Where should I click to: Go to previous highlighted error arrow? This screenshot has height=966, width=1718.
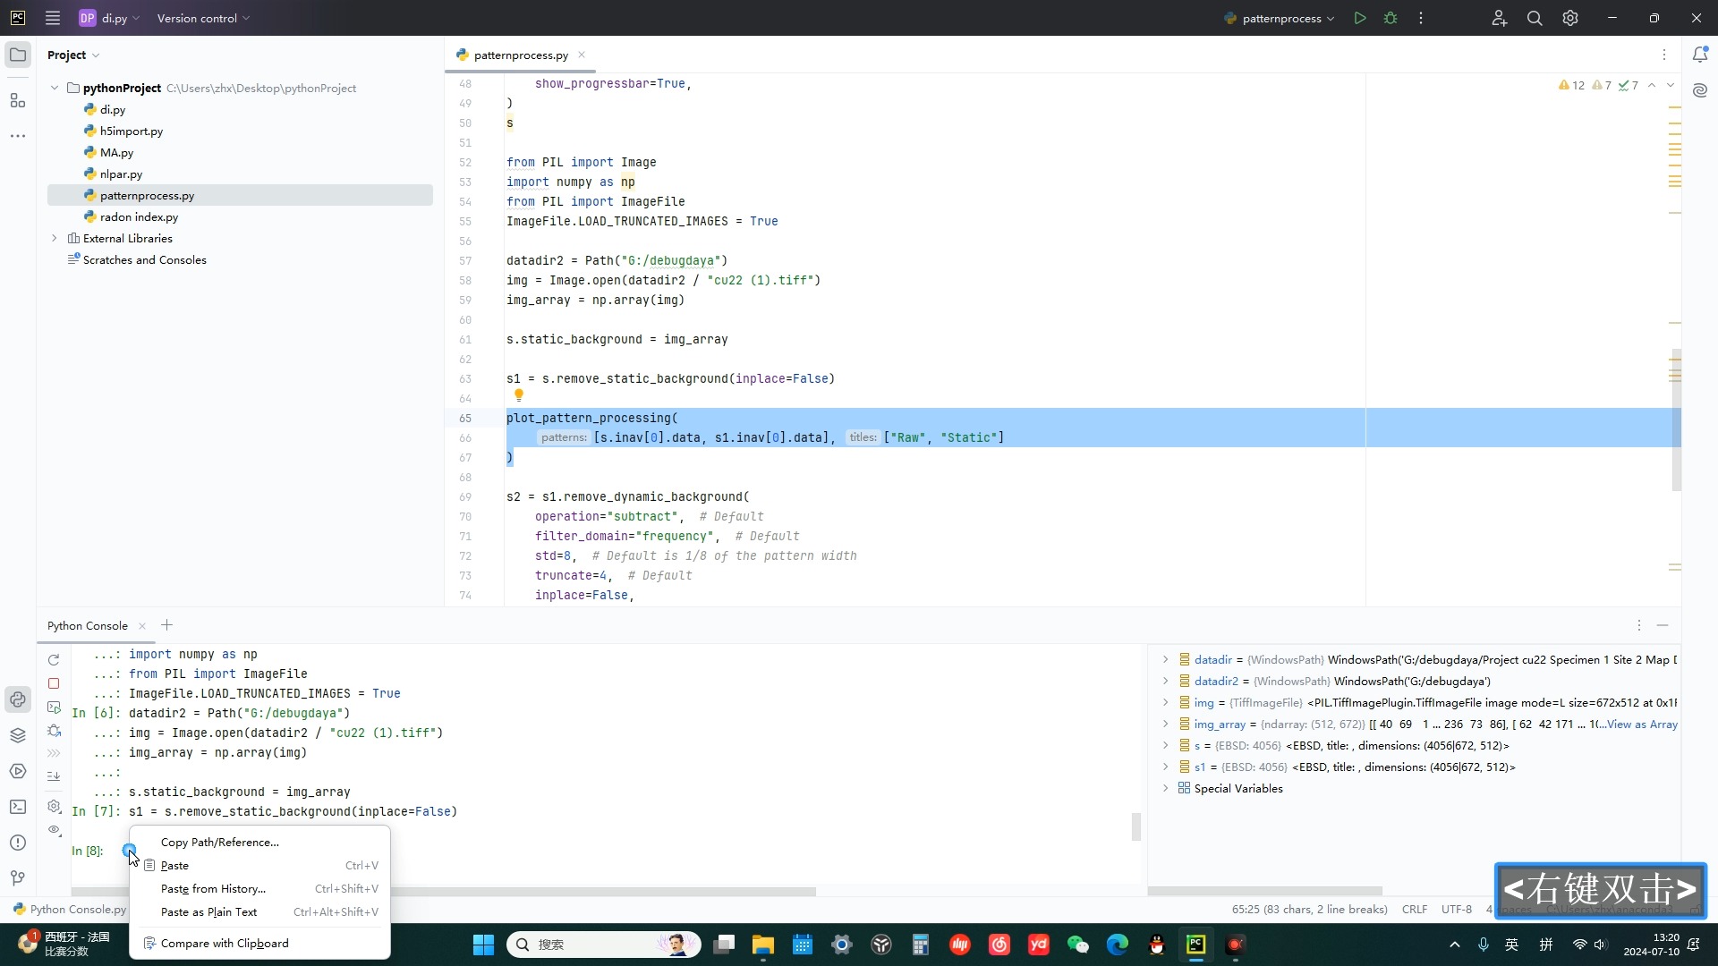tap(1652, 86)
